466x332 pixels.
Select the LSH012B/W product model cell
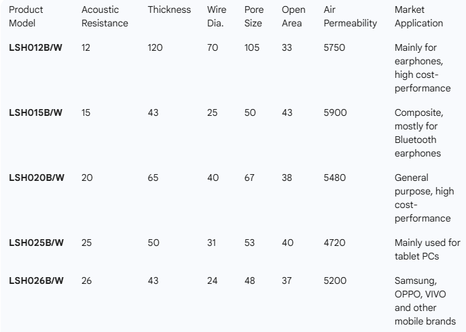(x=36, y=48)
